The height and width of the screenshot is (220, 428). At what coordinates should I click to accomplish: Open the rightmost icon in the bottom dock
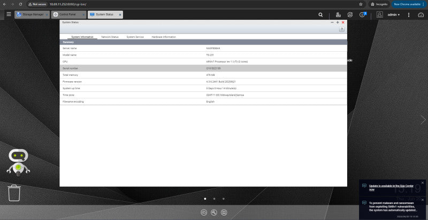(x=224, y=213)
